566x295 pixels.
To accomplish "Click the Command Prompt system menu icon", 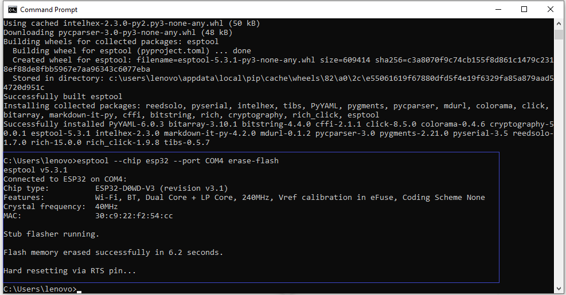I will (x=12, y=9).
